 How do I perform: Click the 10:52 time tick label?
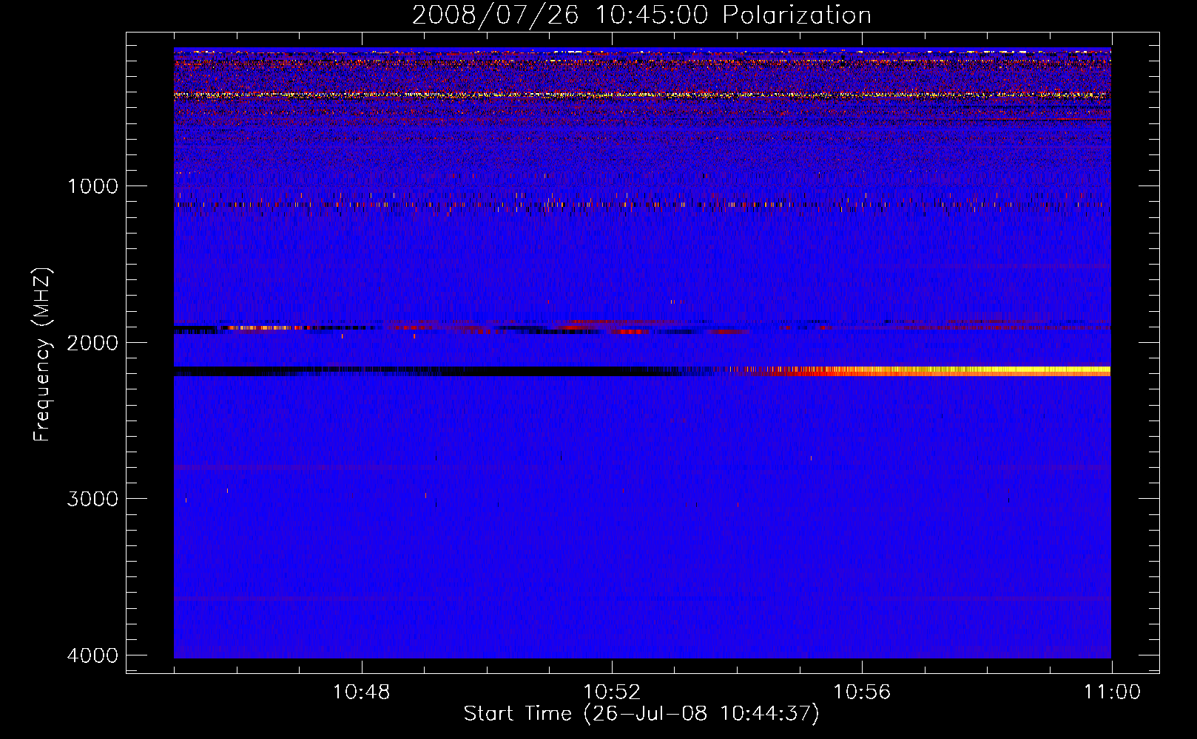(x=611, y=692)
